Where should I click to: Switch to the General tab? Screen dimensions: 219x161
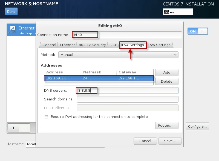coord(49,45)
